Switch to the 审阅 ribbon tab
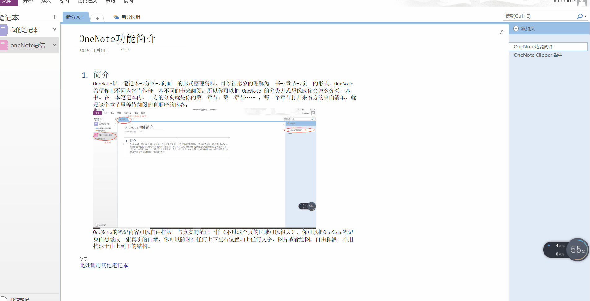Viewport: 590px width, 301px height. [110, 2]
